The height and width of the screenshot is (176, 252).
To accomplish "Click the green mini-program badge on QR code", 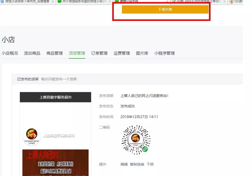I will tap(145, 149).
